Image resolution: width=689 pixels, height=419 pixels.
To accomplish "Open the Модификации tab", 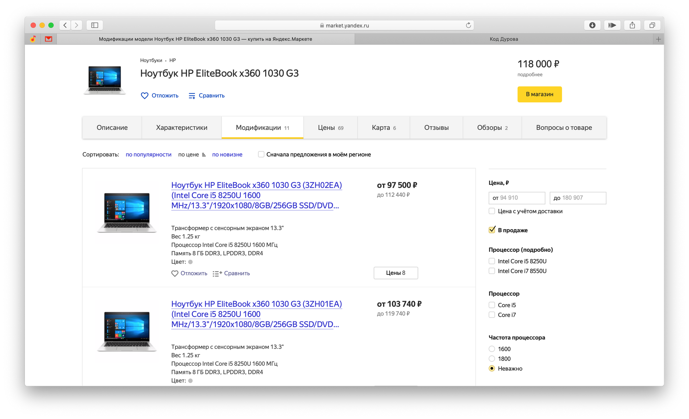I will [x=263, y=128].
